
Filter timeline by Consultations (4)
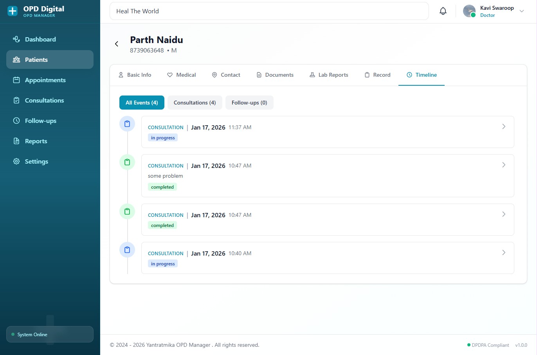tap(195, 103)
